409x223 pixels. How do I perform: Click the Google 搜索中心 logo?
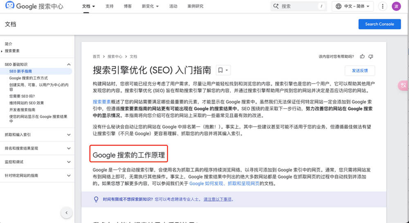click(x=34, y=6)
